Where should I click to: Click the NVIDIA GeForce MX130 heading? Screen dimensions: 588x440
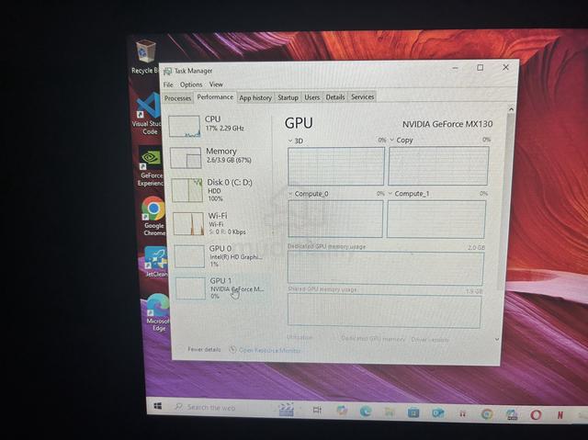coord(447,124)
